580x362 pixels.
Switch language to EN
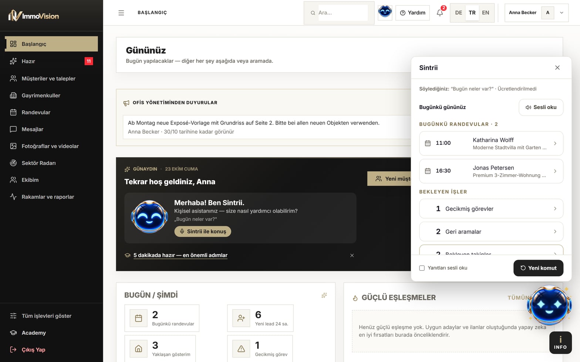tap(486, 13)
